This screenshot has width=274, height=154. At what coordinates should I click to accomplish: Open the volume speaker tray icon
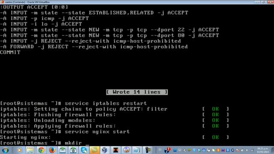click(x=247, y=150)
